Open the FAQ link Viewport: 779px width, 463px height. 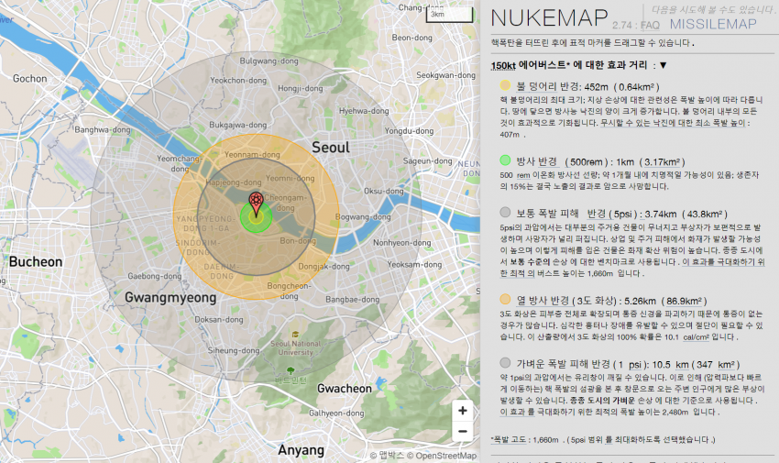pyautogui.click(x=650, y=25)
